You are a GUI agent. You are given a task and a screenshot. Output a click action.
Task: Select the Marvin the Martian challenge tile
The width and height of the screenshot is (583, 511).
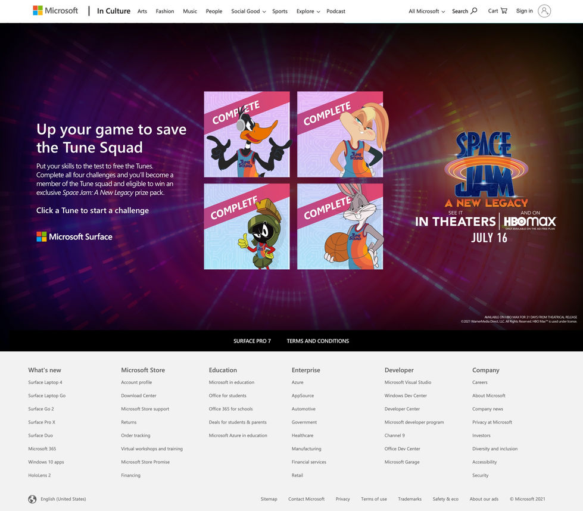pos(247,226)
